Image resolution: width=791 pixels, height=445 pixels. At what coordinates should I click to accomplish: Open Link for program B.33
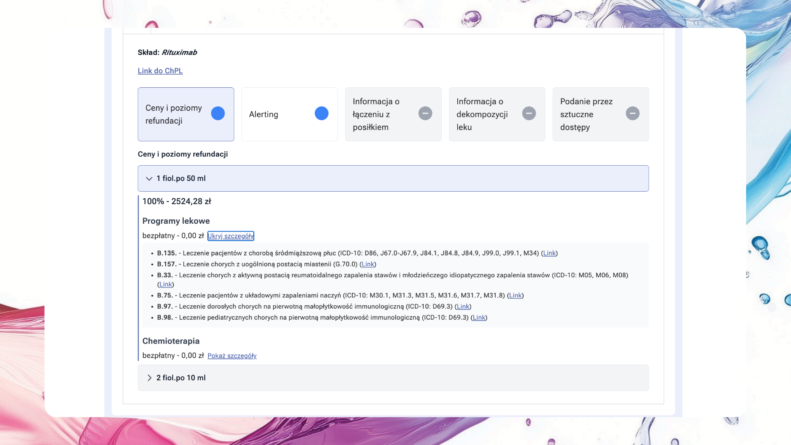point(165,285)
